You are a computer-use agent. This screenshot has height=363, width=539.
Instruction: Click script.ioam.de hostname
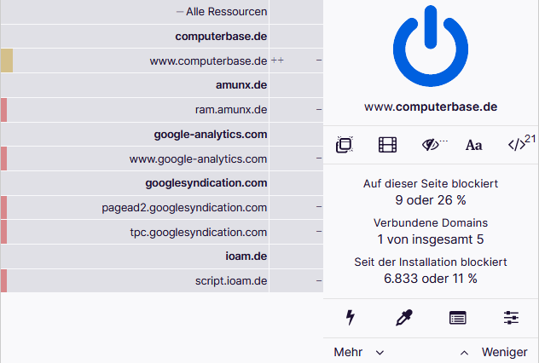231,281
